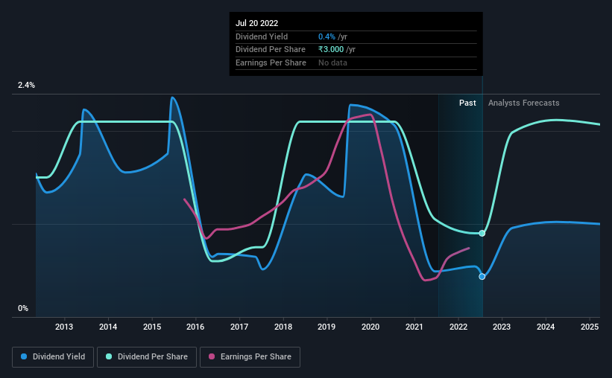
Task: Click the 2014 x-axis label
Action: (x=108, y=327)
